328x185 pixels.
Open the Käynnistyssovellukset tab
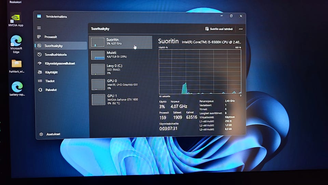click(x=61, y=63)
